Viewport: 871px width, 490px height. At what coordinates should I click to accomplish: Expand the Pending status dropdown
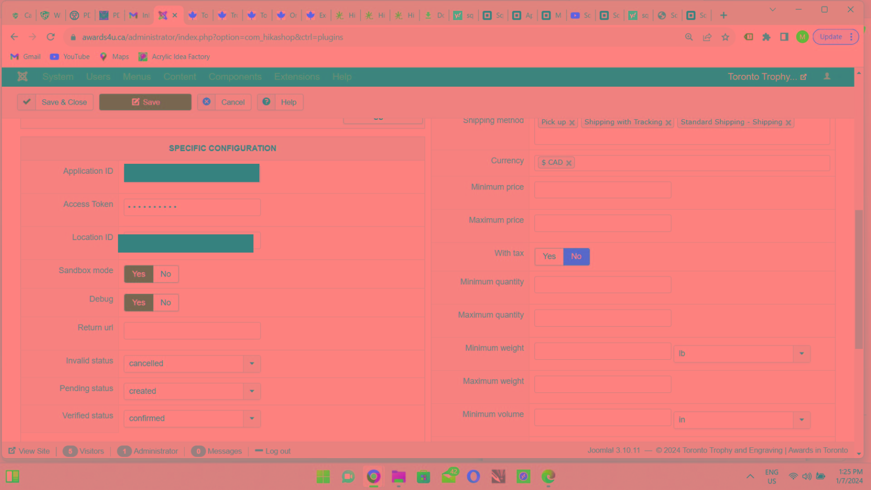pos(252,391)
